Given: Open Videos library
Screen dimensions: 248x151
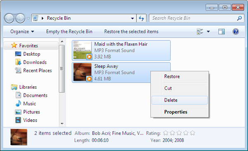Looking at the screenshot, I should 30,120.
